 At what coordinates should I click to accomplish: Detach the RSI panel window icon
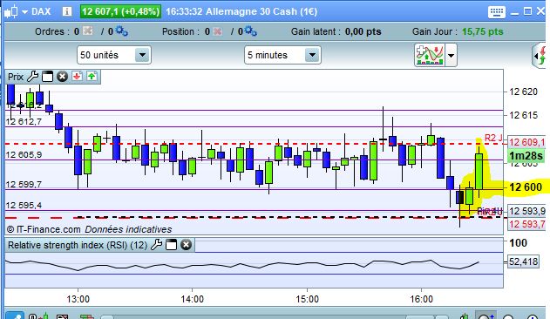pos(171,245)
